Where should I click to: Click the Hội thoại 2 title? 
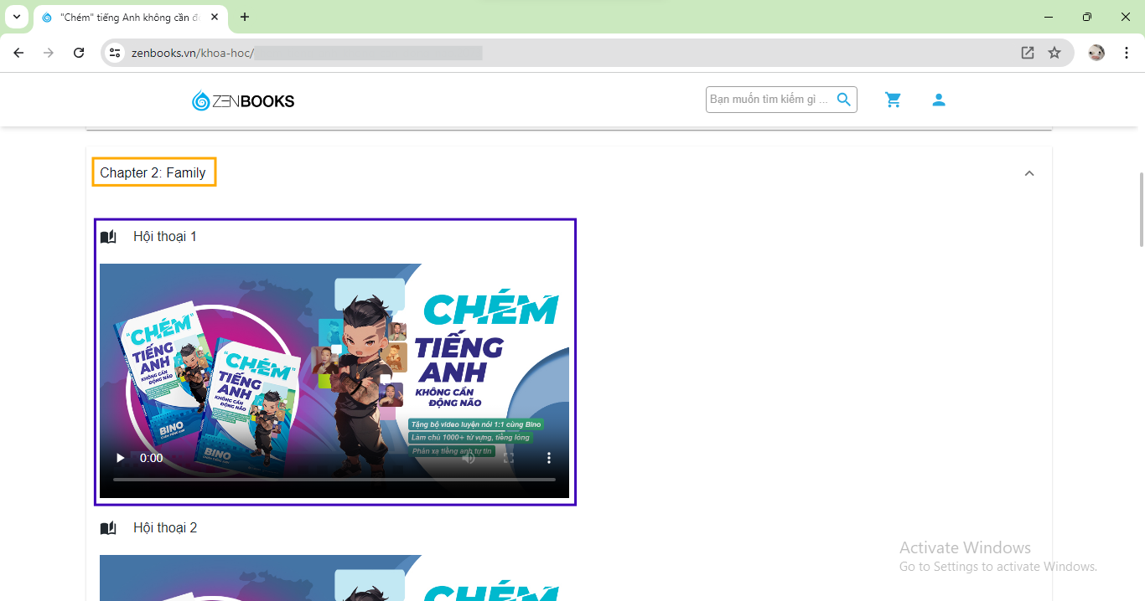point(165,528)
